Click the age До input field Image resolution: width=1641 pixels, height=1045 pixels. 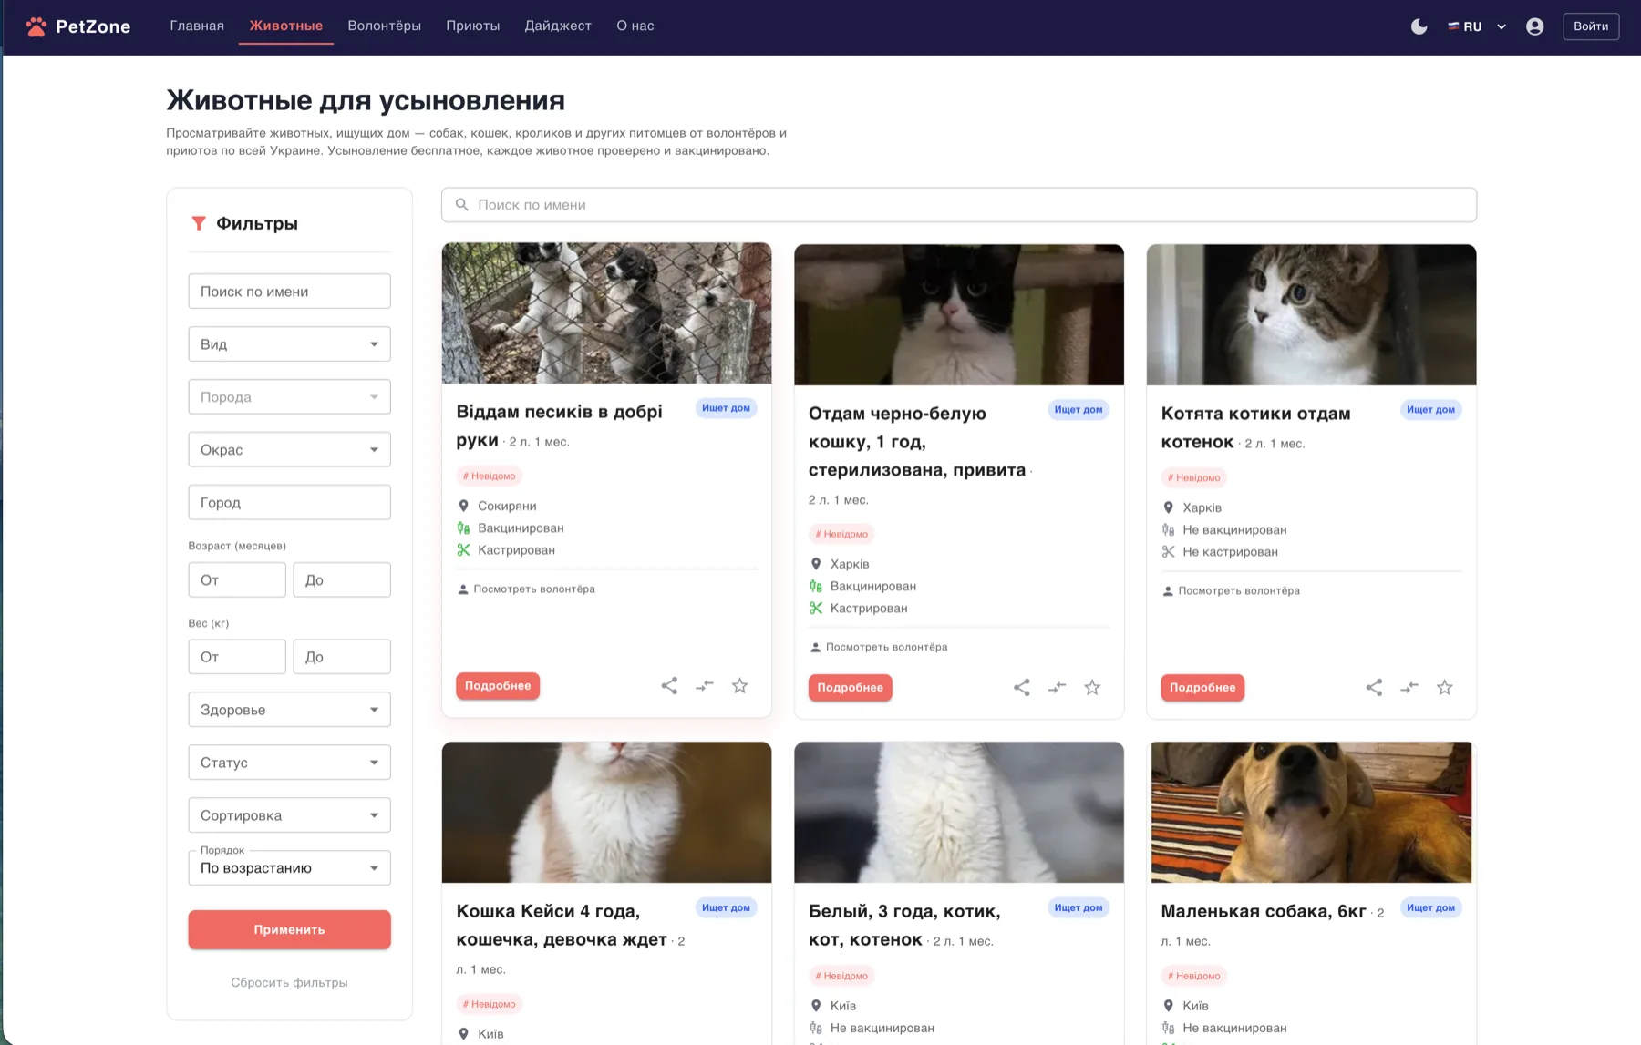[x=342, y=580]
